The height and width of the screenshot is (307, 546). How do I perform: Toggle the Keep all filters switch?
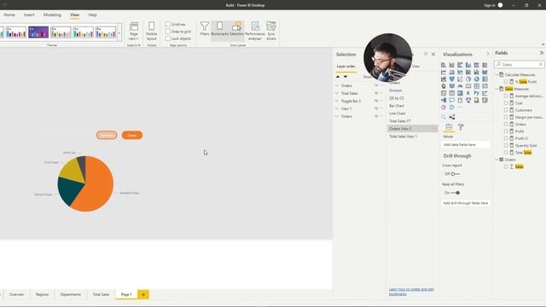[455, 193]
